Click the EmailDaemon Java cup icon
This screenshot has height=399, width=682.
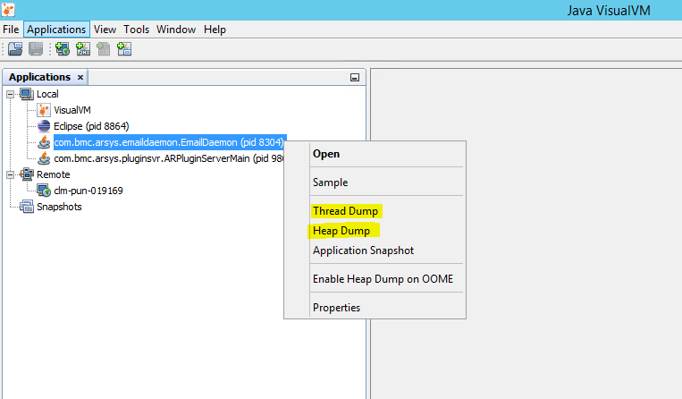44,142
